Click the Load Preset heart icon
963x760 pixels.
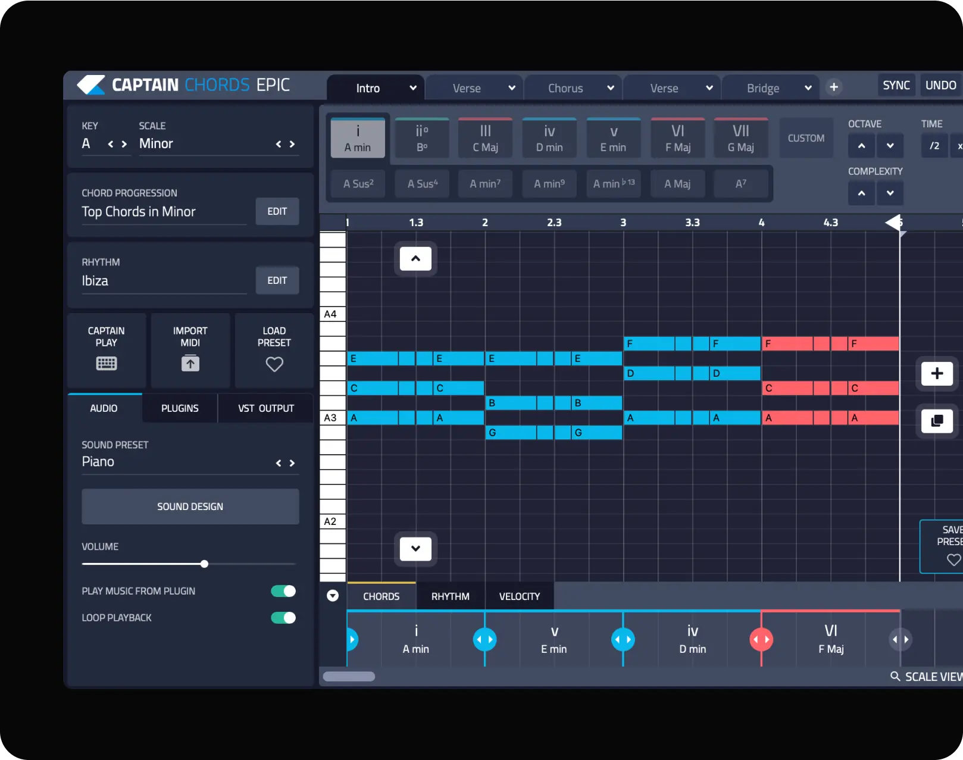click(x=274, y=364)
